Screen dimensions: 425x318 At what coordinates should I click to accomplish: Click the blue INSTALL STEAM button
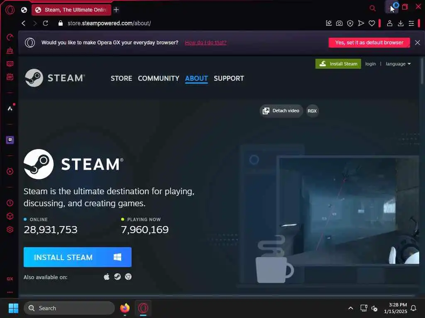pyautogui.click(x=78, y=257)
